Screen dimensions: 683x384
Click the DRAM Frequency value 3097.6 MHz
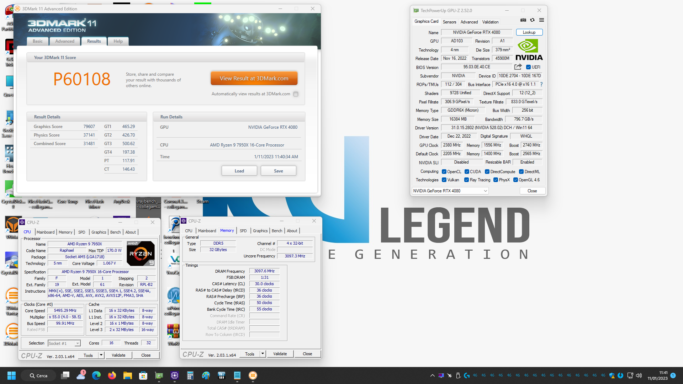(264, 271)
